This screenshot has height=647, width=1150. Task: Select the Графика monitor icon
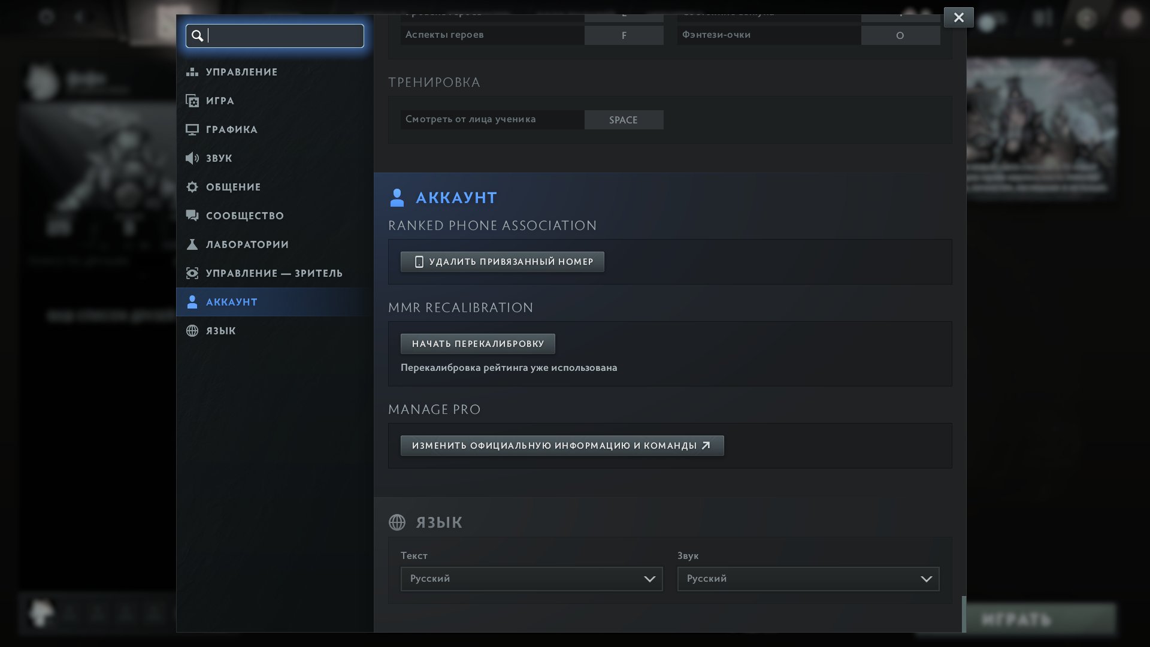192,129
